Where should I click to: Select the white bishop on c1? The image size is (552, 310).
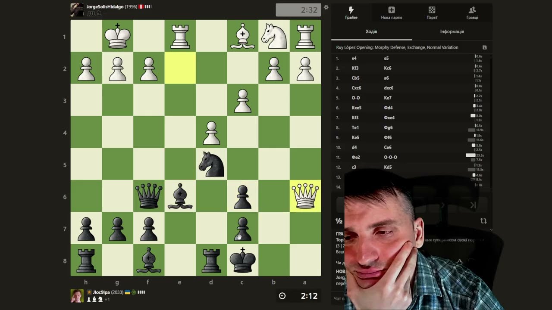242,36
